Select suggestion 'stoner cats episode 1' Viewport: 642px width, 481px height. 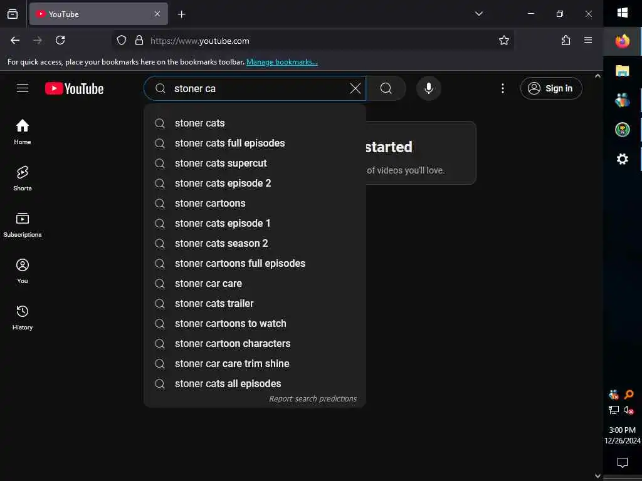click(x=255, y=224)
